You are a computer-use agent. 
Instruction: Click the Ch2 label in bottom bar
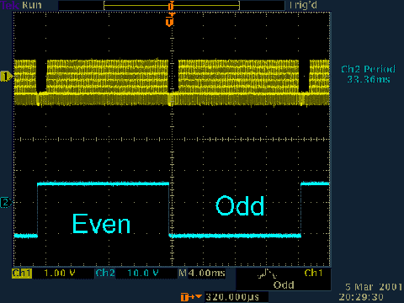pyautogui.click(x=105, y=273)
